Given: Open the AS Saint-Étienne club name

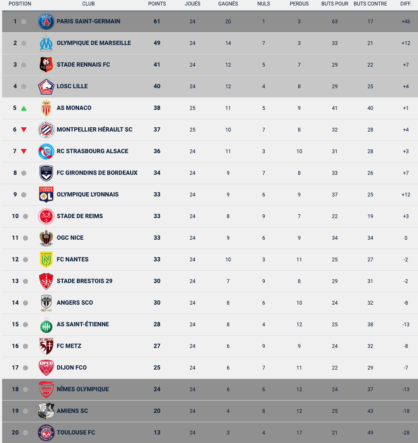Looking at the screenshot, I should (x=83, y=324).
